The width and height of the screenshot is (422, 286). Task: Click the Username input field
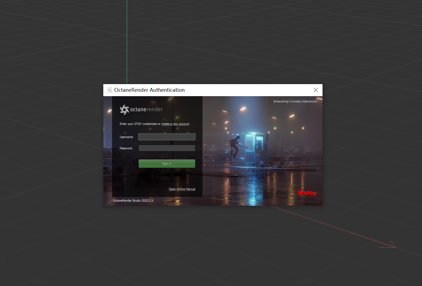coord(167,137)
